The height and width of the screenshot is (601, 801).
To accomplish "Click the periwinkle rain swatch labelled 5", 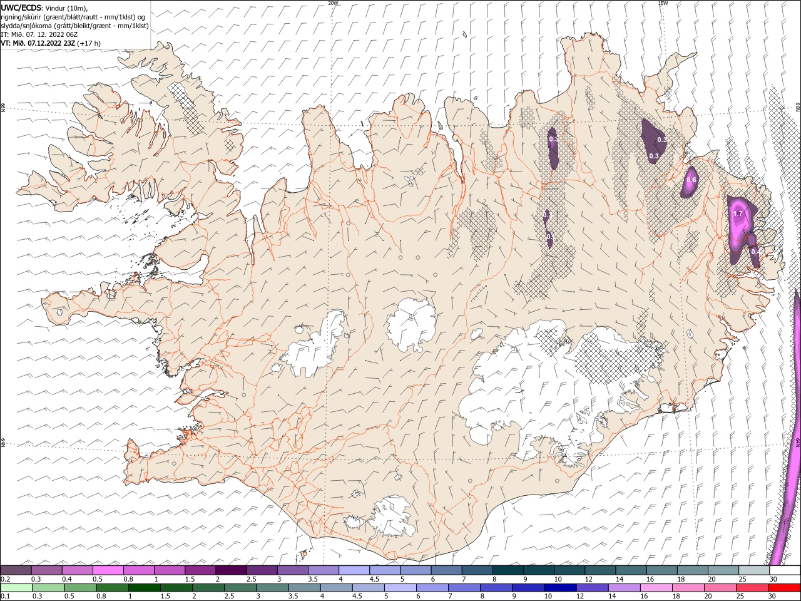I will click(400, 588).
